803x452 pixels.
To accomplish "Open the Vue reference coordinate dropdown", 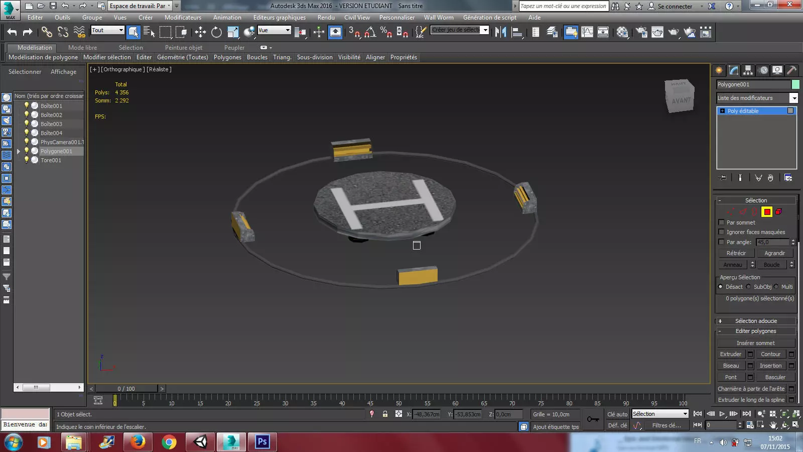I will point(274,30).
